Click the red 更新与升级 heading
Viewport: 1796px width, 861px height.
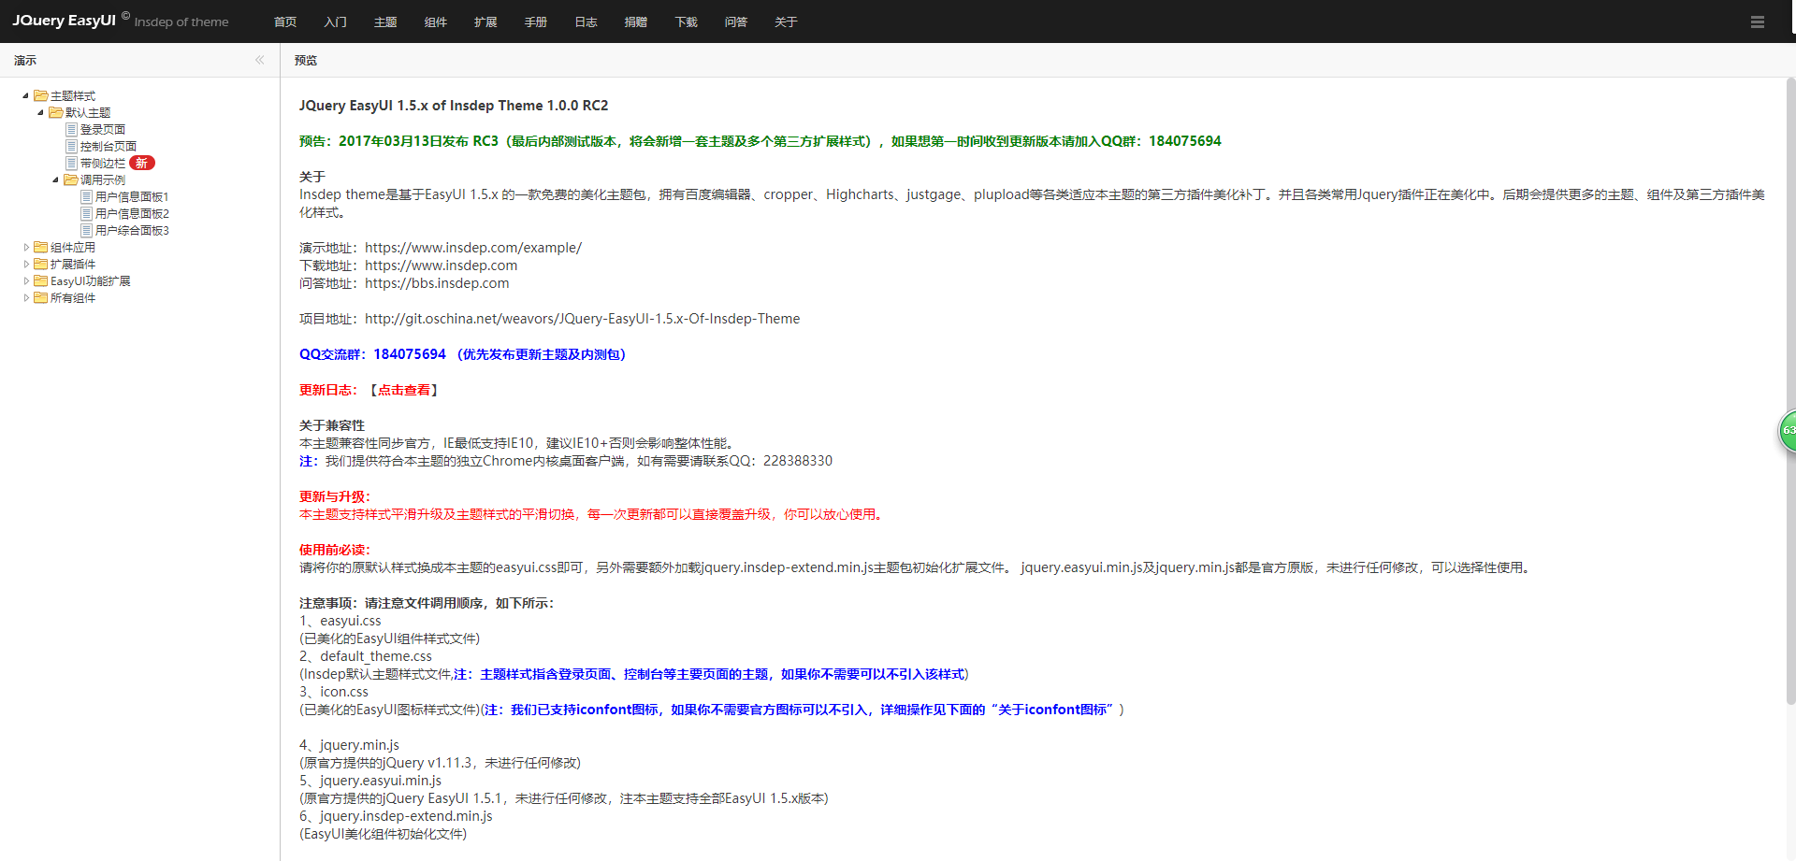click(x=335, y=496)
